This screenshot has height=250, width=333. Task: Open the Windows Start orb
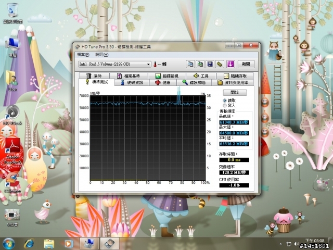[x=8, y=244]
